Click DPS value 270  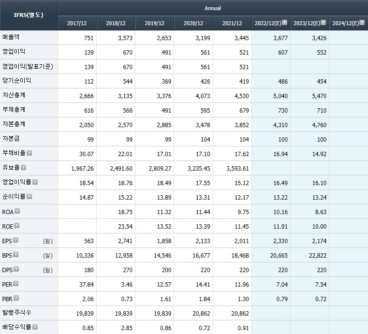[128, 270]
